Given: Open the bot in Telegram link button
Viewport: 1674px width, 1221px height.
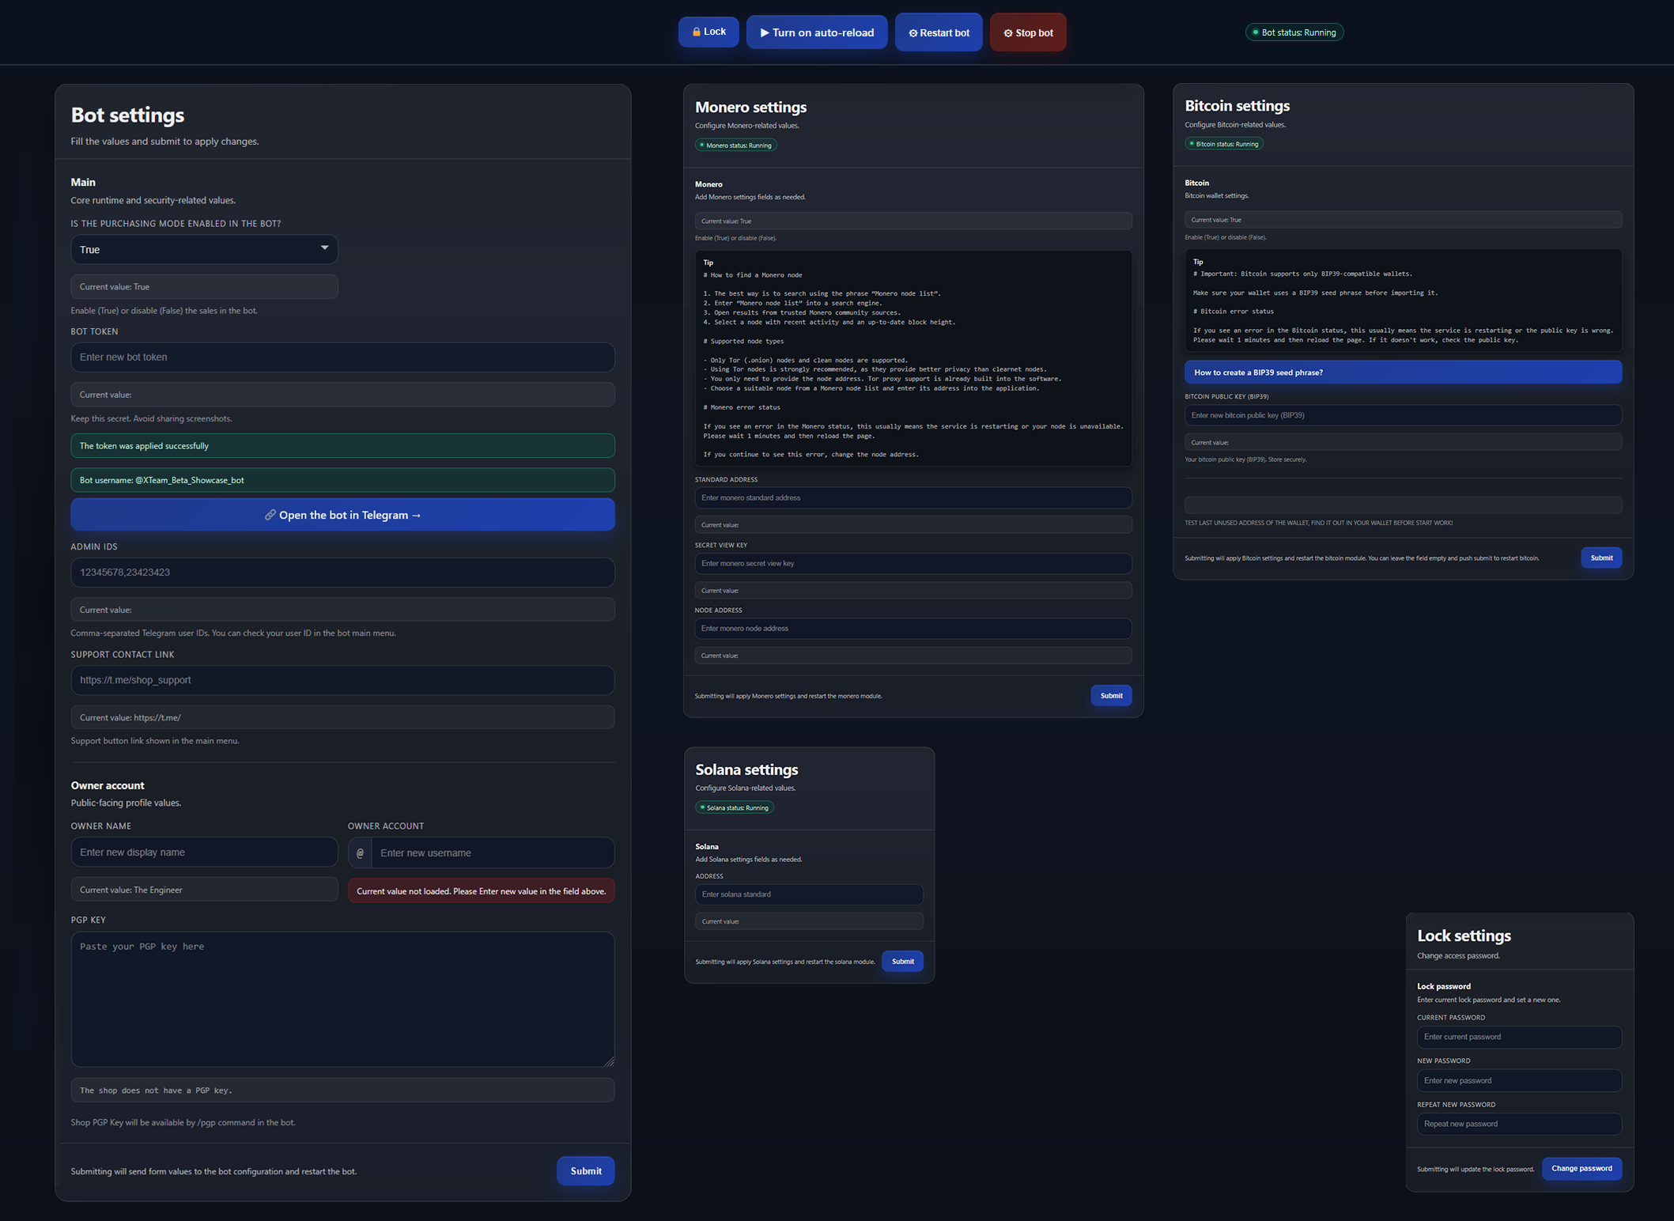Looking at the screenshot, I should 342,515.
